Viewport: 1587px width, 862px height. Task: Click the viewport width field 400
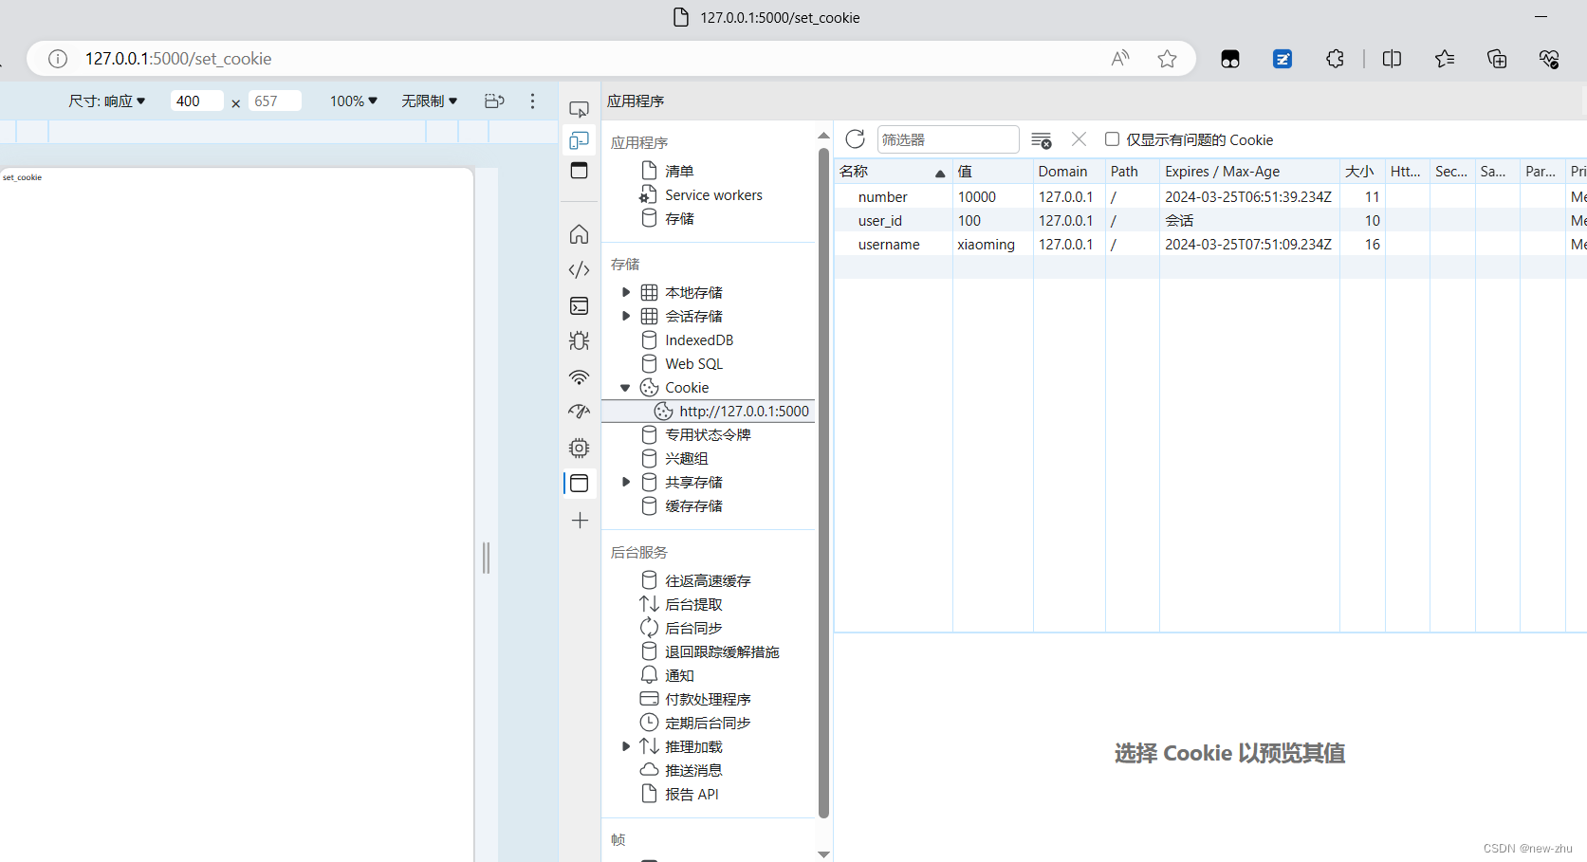click(196, 101)
